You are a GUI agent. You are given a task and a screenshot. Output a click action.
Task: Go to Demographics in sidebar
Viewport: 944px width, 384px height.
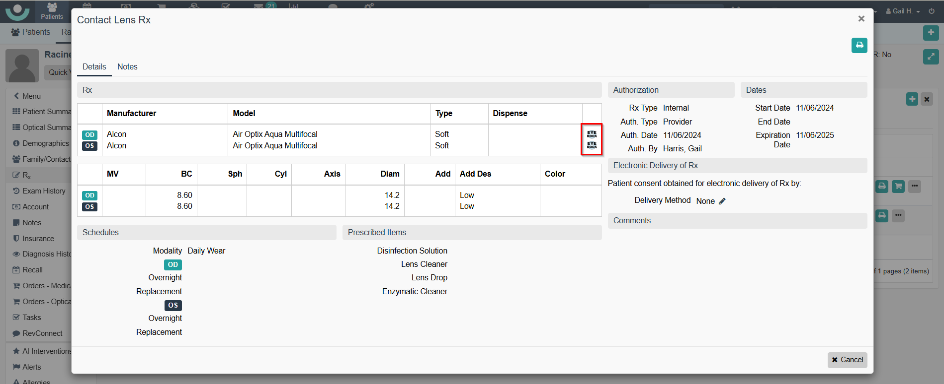[45, 143]
